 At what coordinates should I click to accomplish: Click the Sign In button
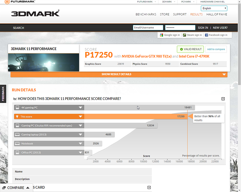[x=203, y=28]
